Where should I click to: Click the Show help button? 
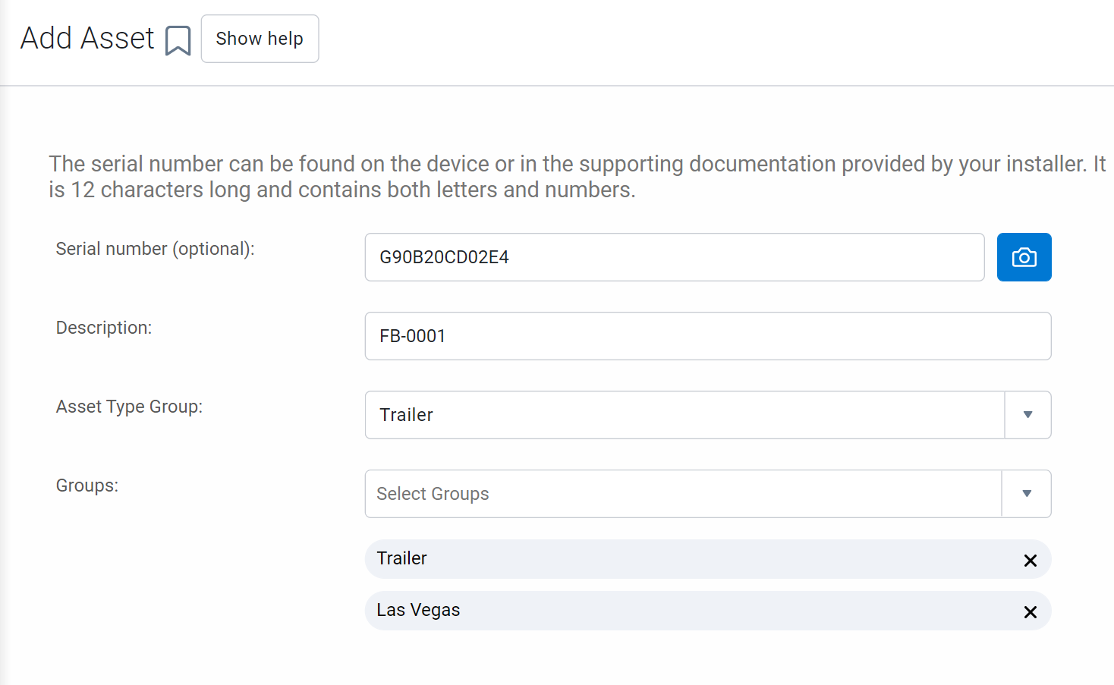click(x=260, y=38)
